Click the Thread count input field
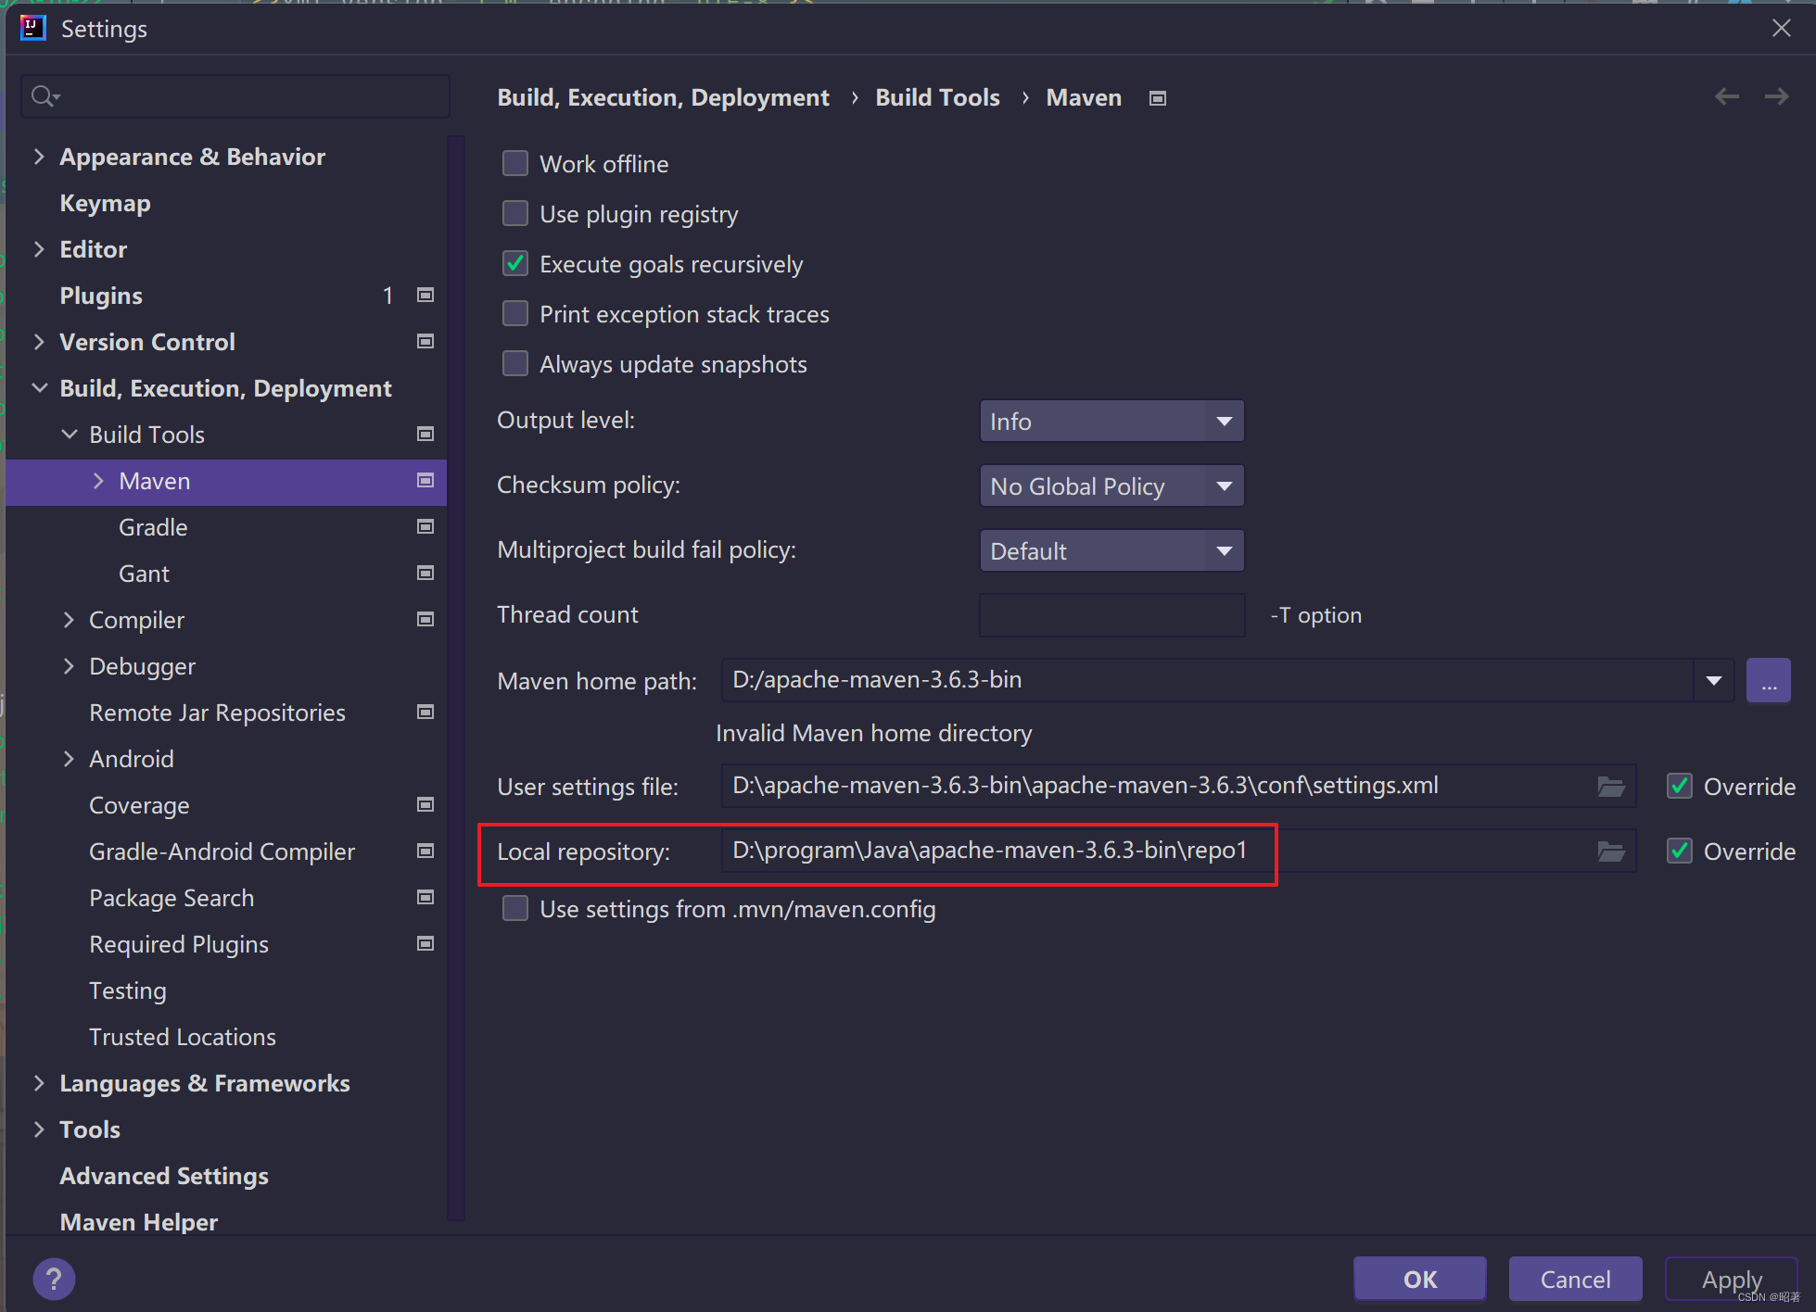 pyautogui.click(x=1111, y=615)
